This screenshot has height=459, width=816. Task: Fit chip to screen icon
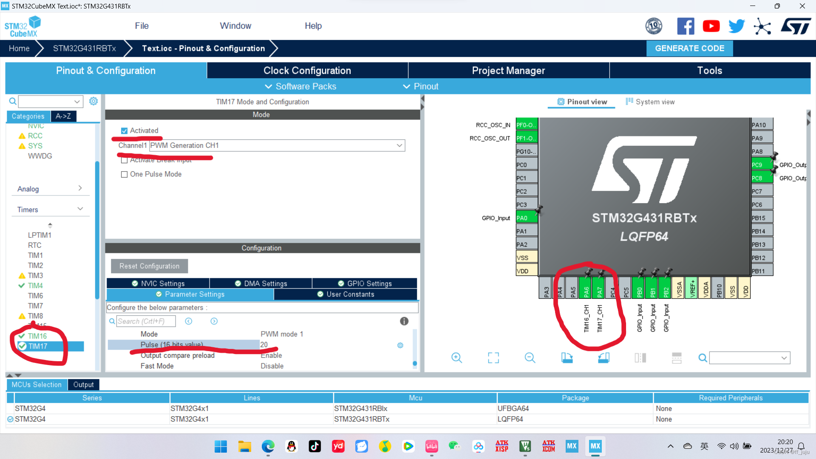pos(493,358)
